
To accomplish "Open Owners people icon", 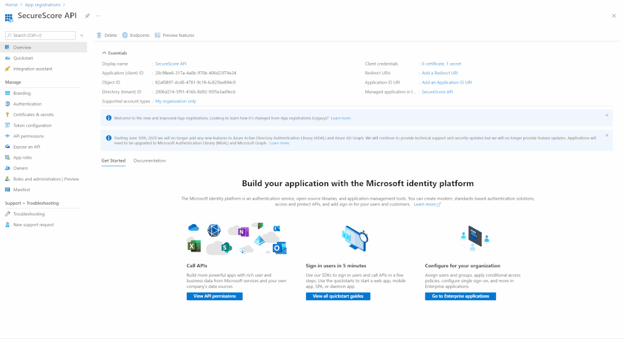I will coord(7,169).
